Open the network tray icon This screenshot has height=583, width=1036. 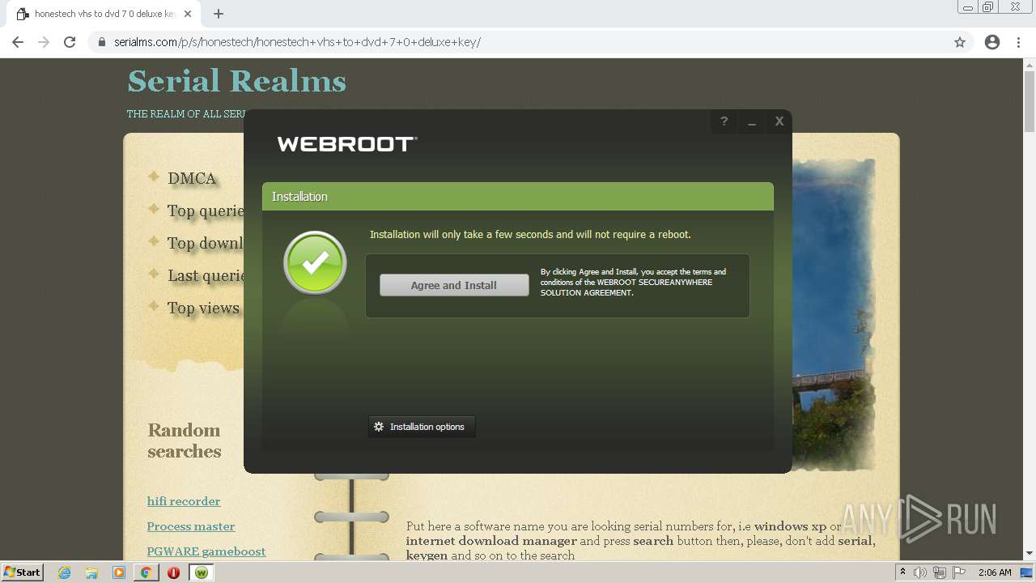pyautogui.click(x=940, y=572)
